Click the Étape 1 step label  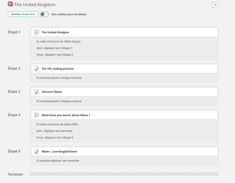click(x=14, y=32)
